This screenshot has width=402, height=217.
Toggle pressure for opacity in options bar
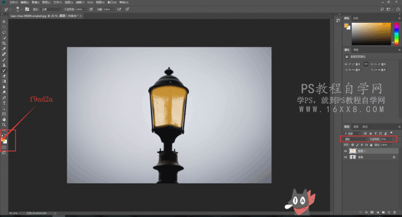click(91, 9)
